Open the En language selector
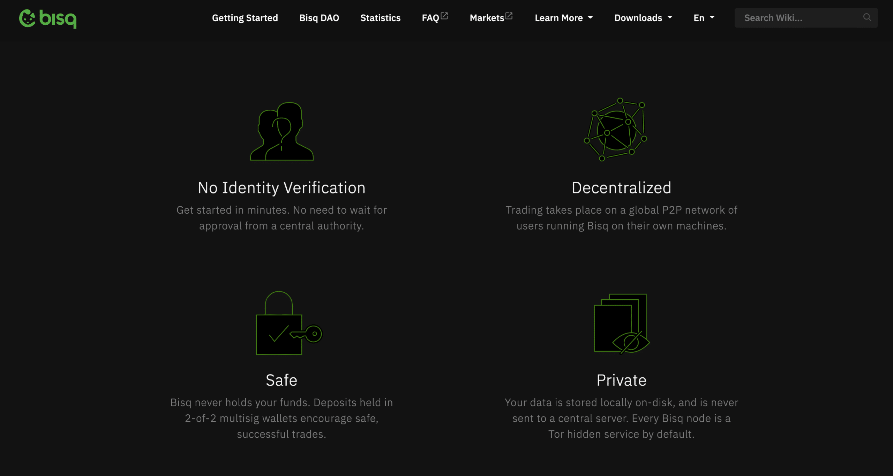Screen dimensions: 893x476 pyautogui.click(x=704, y=18)
